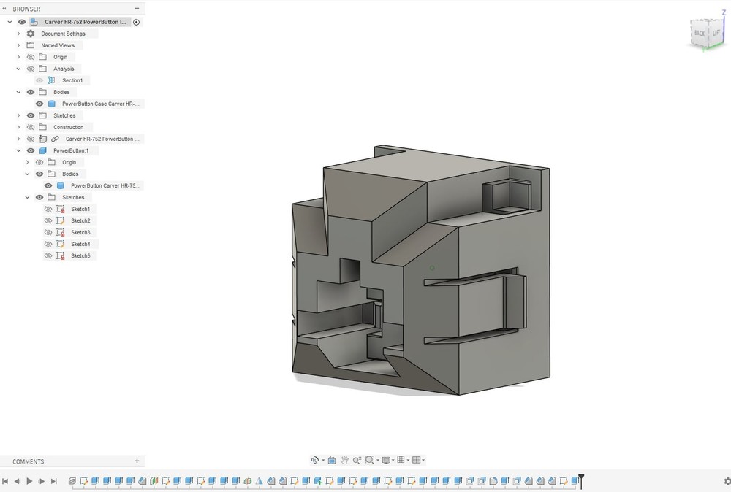
Task: Step timeline back one feature
Action: (x=18, y=481)
